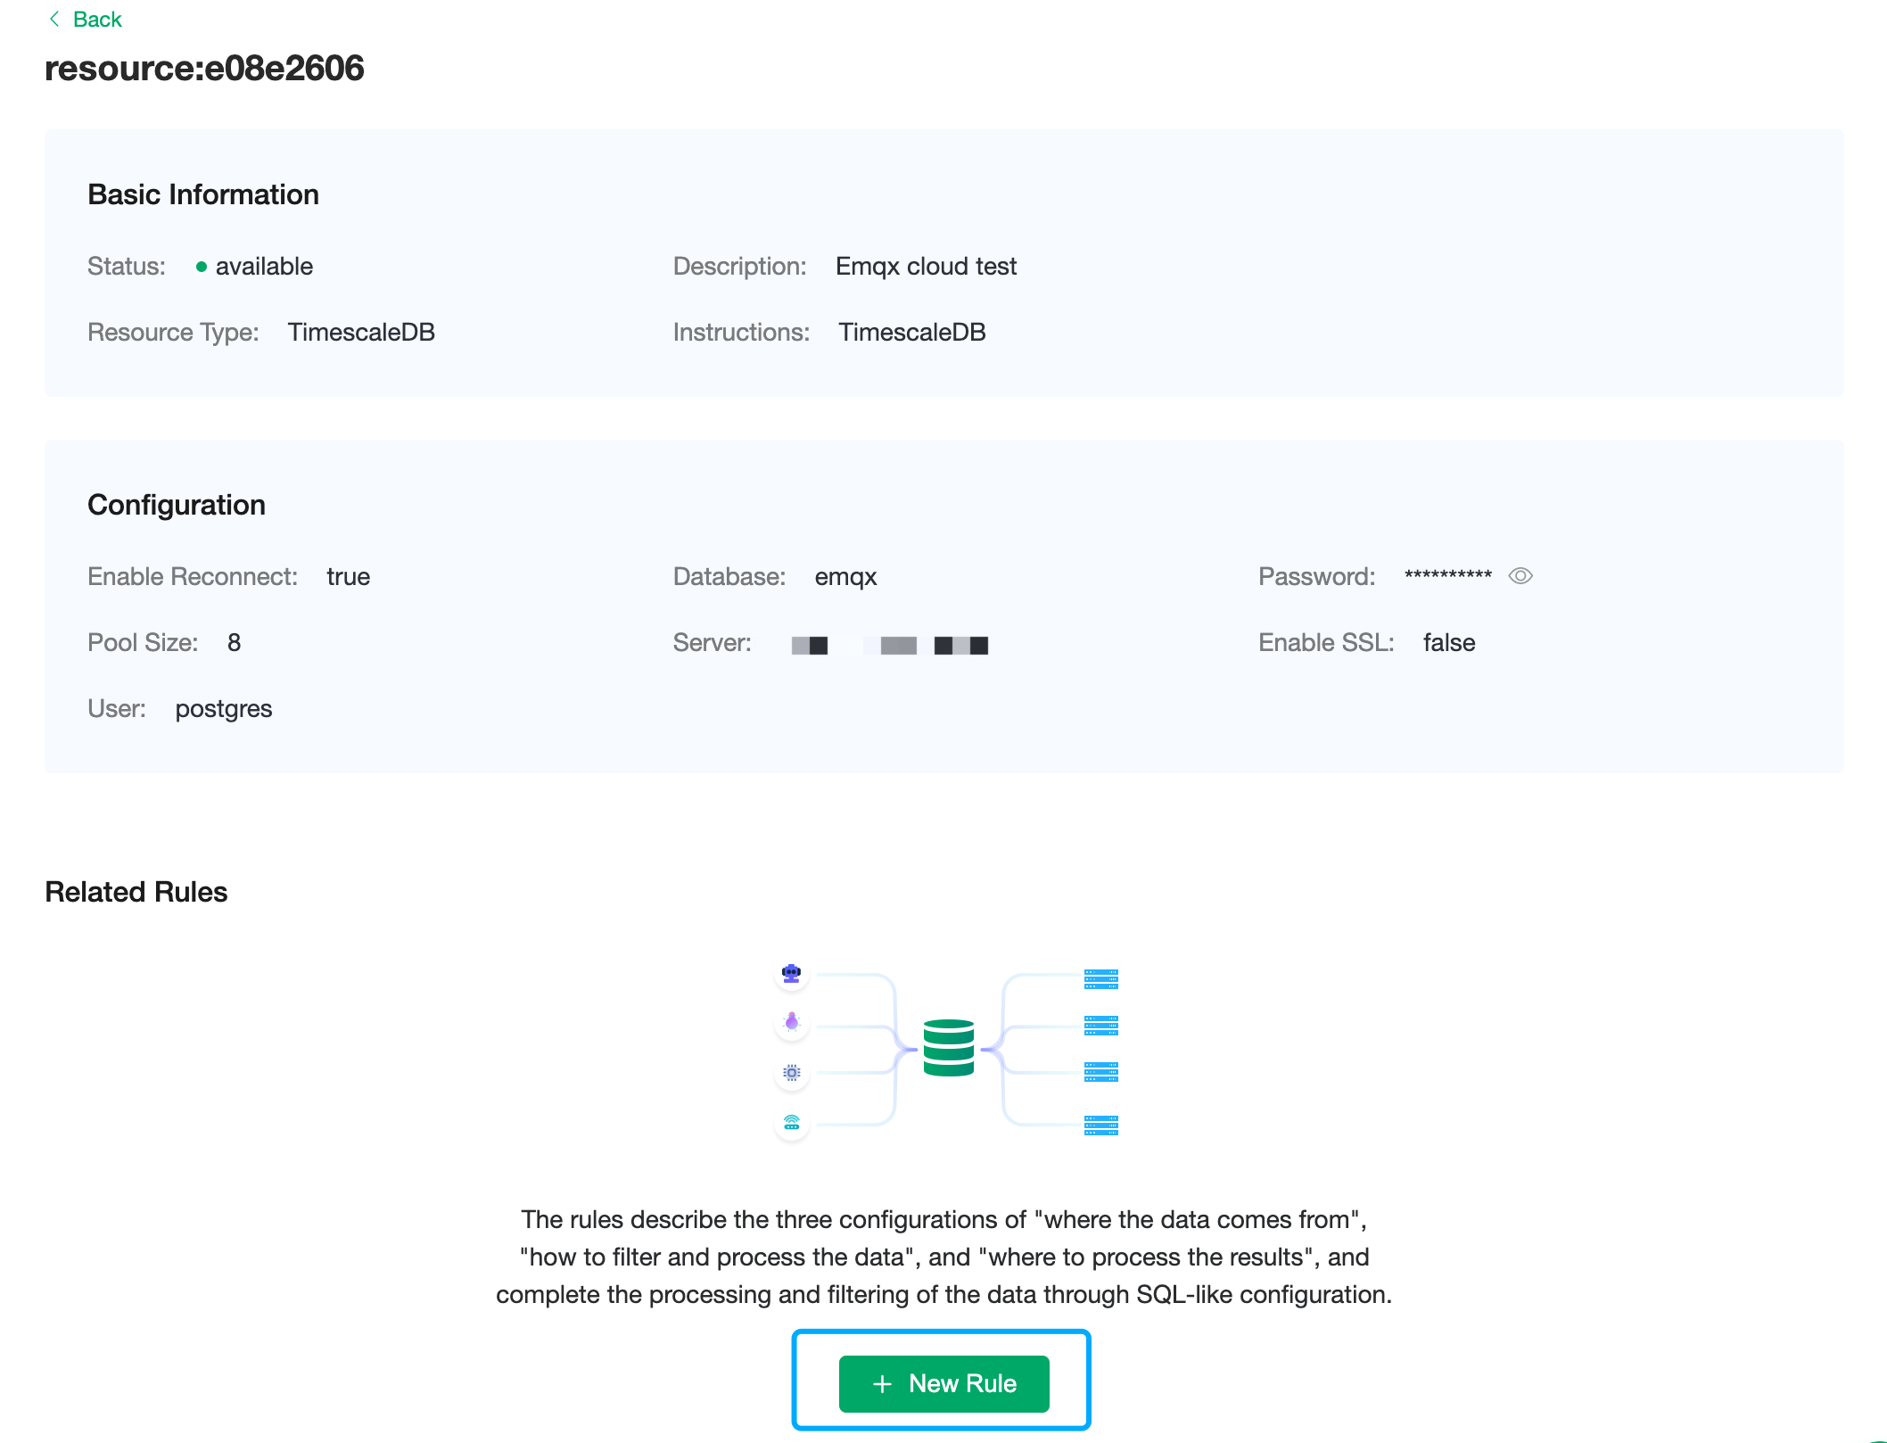Screen dimensions: 1887x1443
Task: Click the green available status dot
Action: tap(202, 267)
